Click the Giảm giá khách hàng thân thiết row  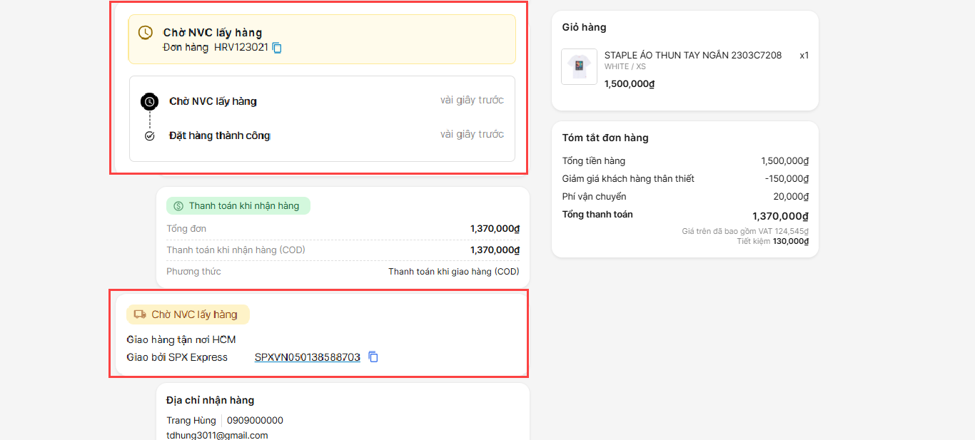click(628, 178)
